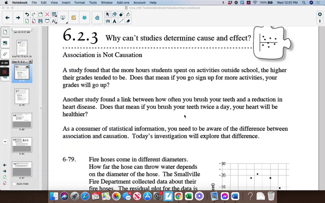Screen dimensions: 325x203
Task: Click the '6-80' page label
Action: point(22,129)
